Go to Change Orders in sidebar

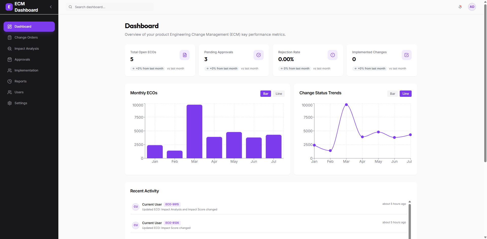26,38
